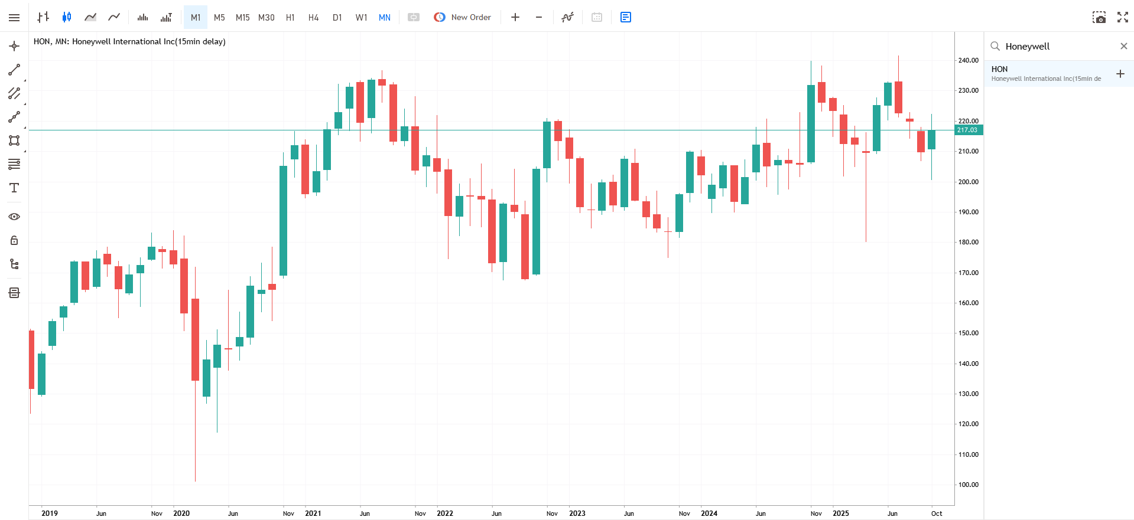The image size is (1134, 520).
Task: Select the trend line drawing tool
Action: 14,70
